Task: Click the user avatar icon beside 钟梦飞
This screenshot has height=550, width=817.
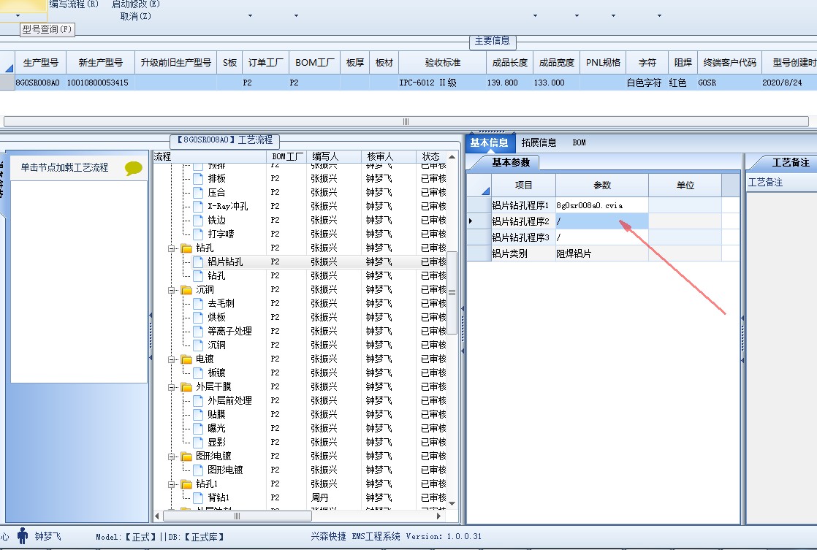Action: [23, 535]
